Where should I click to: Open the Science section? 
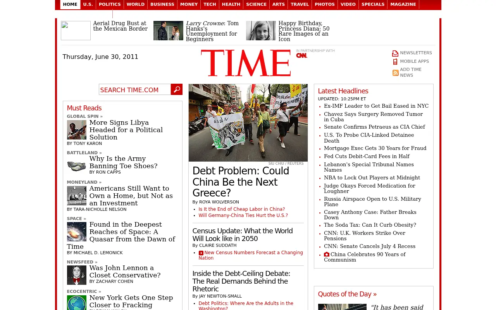[256, 5]
